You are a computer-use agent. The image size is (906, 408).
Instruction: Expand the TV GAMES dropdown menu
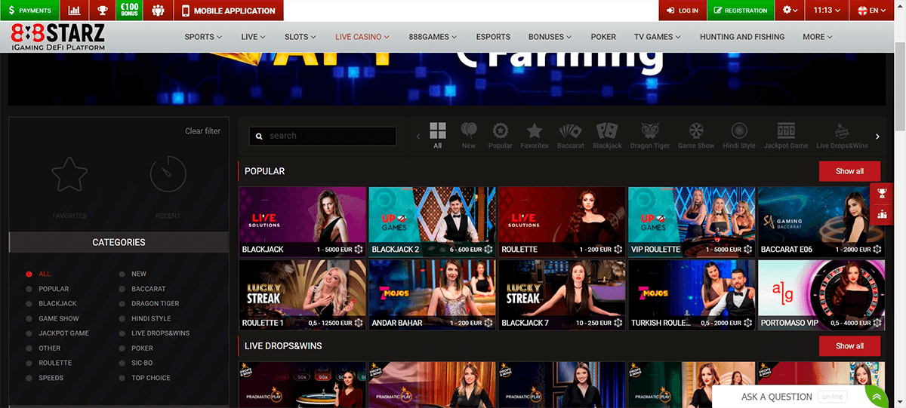click(x=658, y=36)
